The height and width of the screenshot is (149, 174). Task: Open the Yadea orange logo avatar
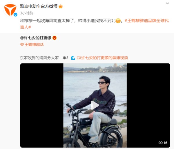(10, 10)
